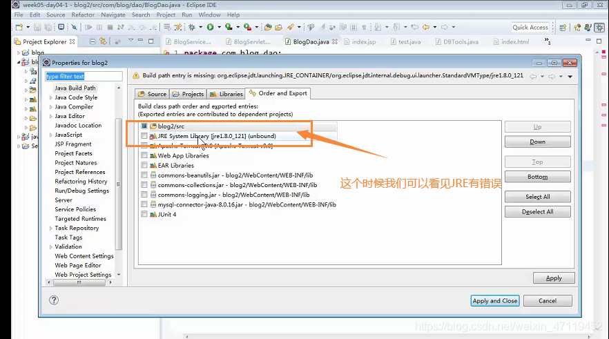Expand JavaScript settings node
Viewport: 609px width, 339px height.
(x=51, y=135)
